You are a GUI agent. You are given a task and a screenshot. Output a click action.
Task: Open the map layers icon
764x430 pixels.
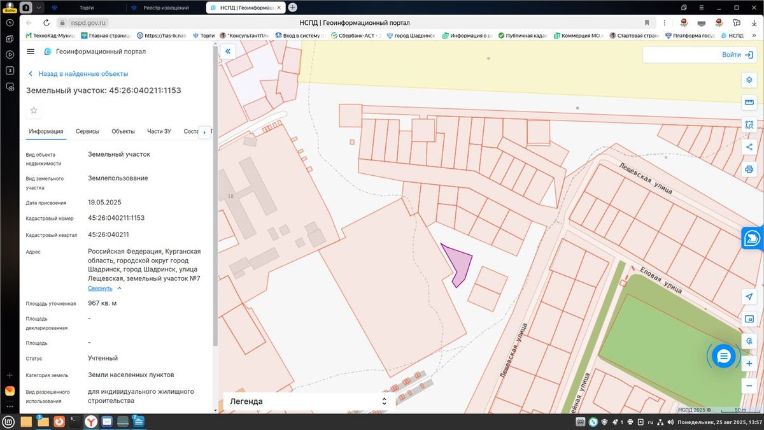(x=749, y=80)
